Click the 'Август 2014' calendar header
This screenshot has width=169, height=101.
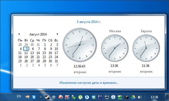coord(38,34)
